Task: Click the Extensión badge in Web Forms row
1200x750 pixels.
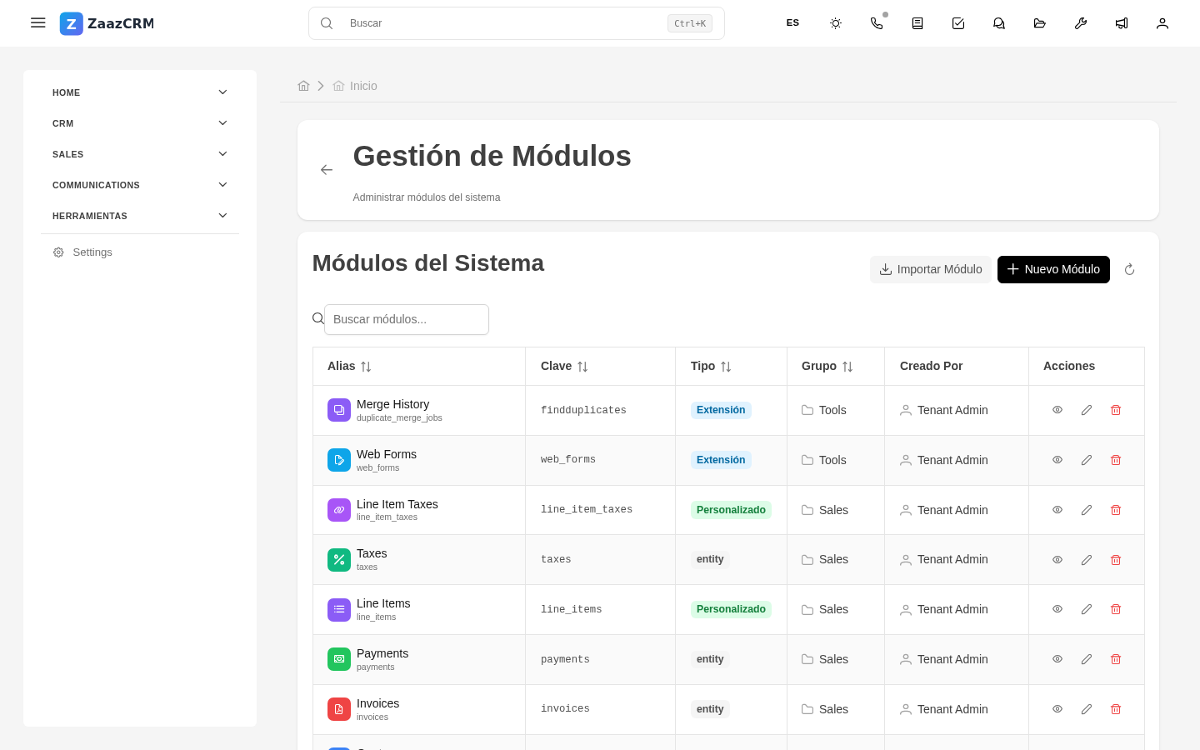Action: pyautogui.click(x=721, y=460)
